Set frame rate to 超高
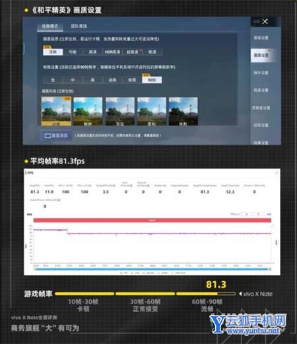 coord(112,80)
